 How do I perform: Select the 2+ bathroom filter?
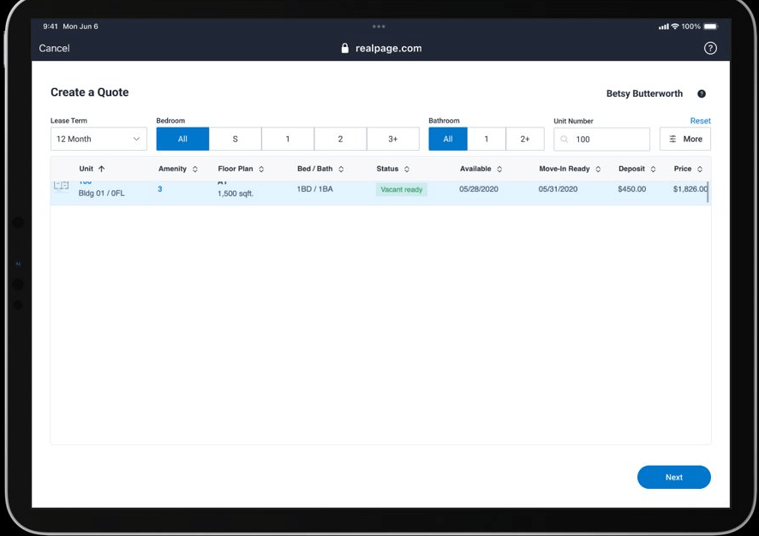[525, 139]
